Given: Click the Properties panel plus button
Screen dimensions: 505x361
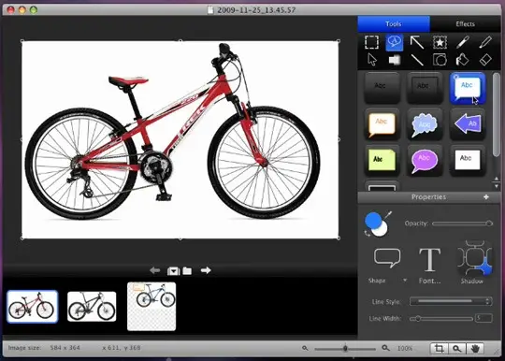Looking at the screenshot, I should point(486,196).
